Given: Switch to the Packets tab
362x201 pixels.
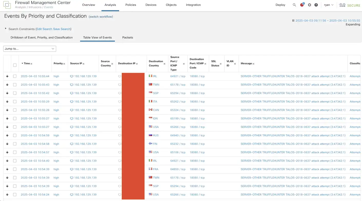Looking at the screenshot, I should (x=128, y=37).
